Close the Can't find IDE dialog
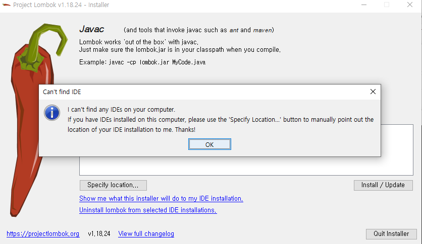422x244 pixels. click(x=373, y=92)
